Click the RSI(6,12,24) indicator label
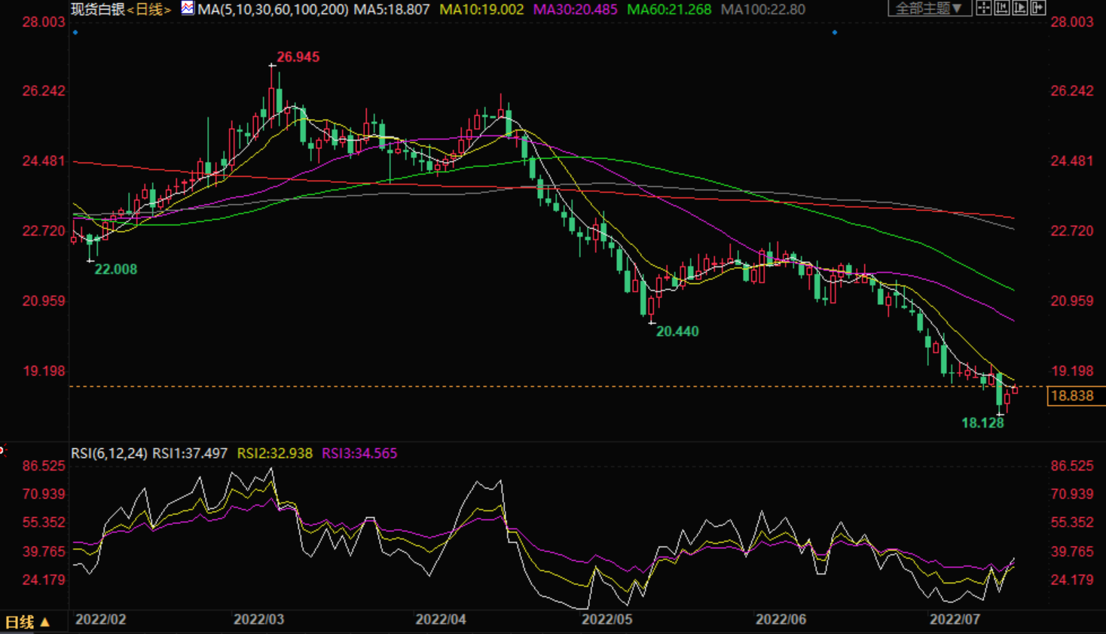Screen dimensions: 1106x634 click(x=109, y=453)
